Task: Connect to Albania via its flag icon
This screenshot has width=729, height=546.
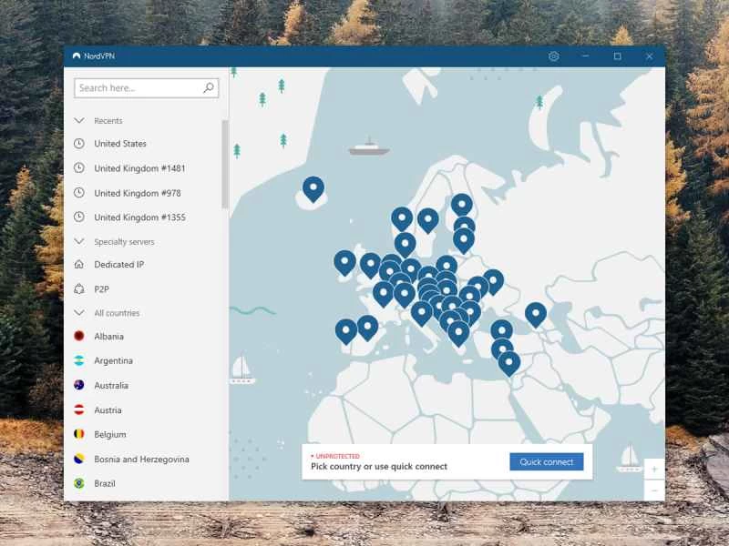Action: (80, 336)
